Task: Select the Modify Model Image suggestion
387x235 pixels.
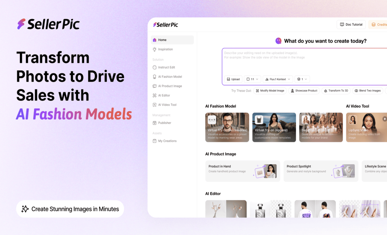Action: point(270,91)
